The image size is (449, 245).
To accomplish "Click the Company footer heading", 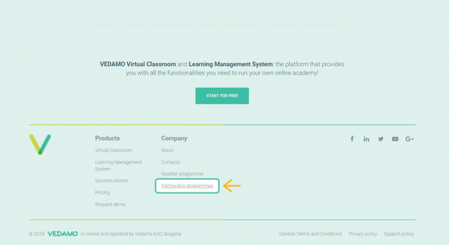I will 174,139.
